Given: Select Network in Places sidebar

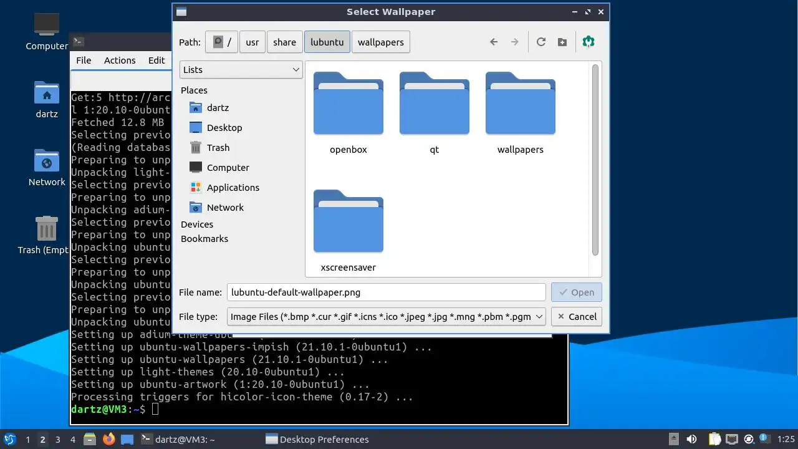Looking at the screenshot, I should [217, 208].
